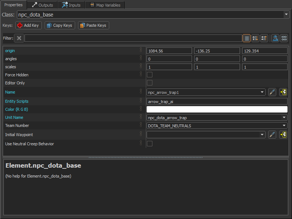
Task: Expand the Name dropdown list
Action: 262,92
